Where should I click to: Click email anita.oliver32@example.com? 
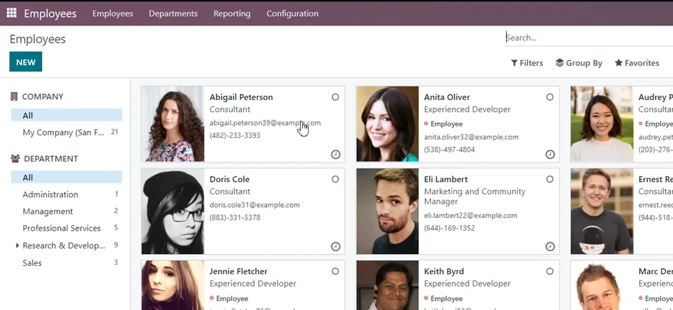471,137
